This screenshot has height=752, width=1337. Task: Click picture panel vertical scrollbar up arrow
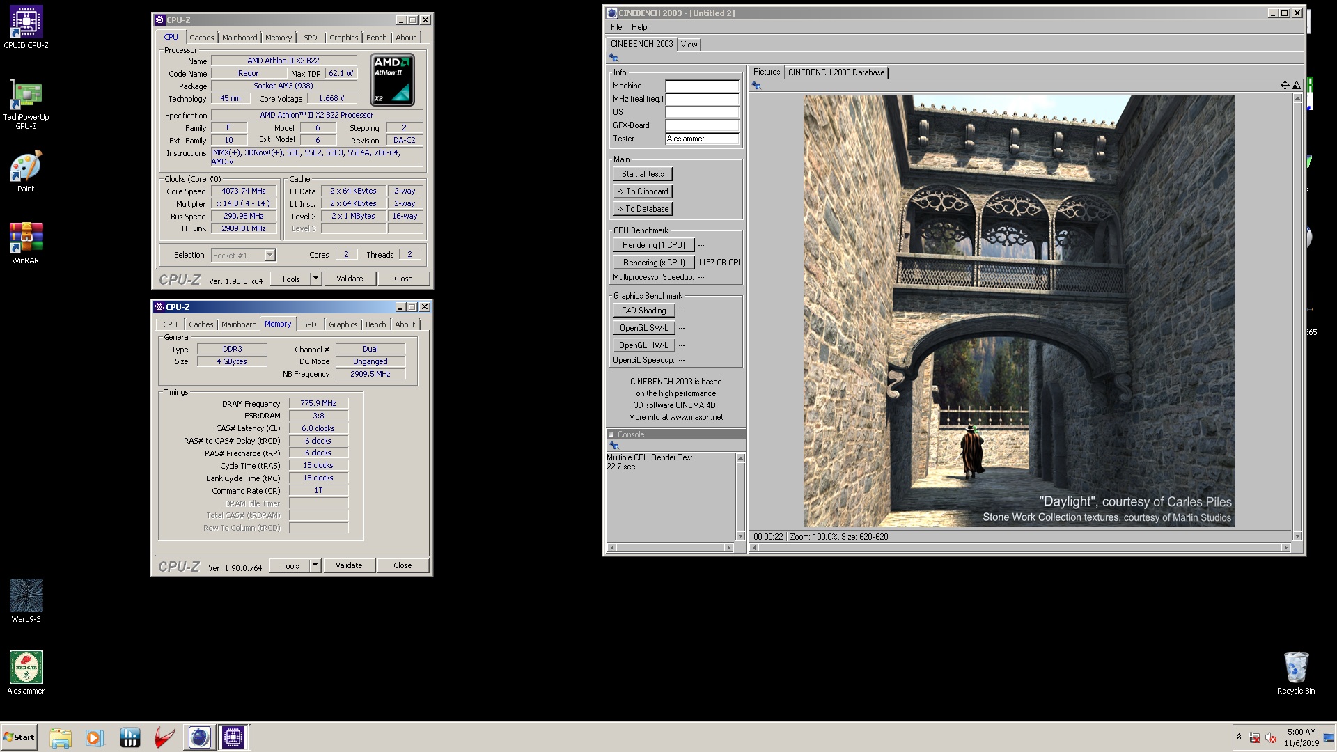pyautogui.click(x=1297, y=98)
